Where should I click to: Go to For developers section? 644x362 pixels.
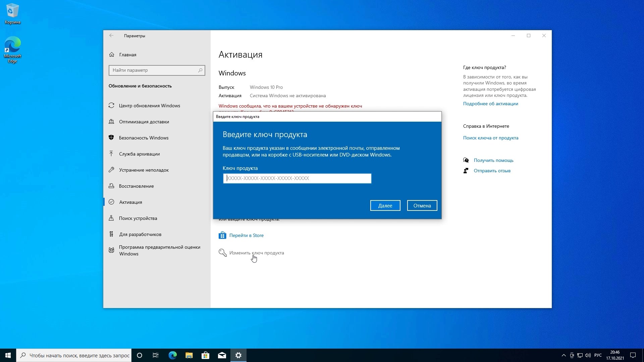tap(140, 234)
